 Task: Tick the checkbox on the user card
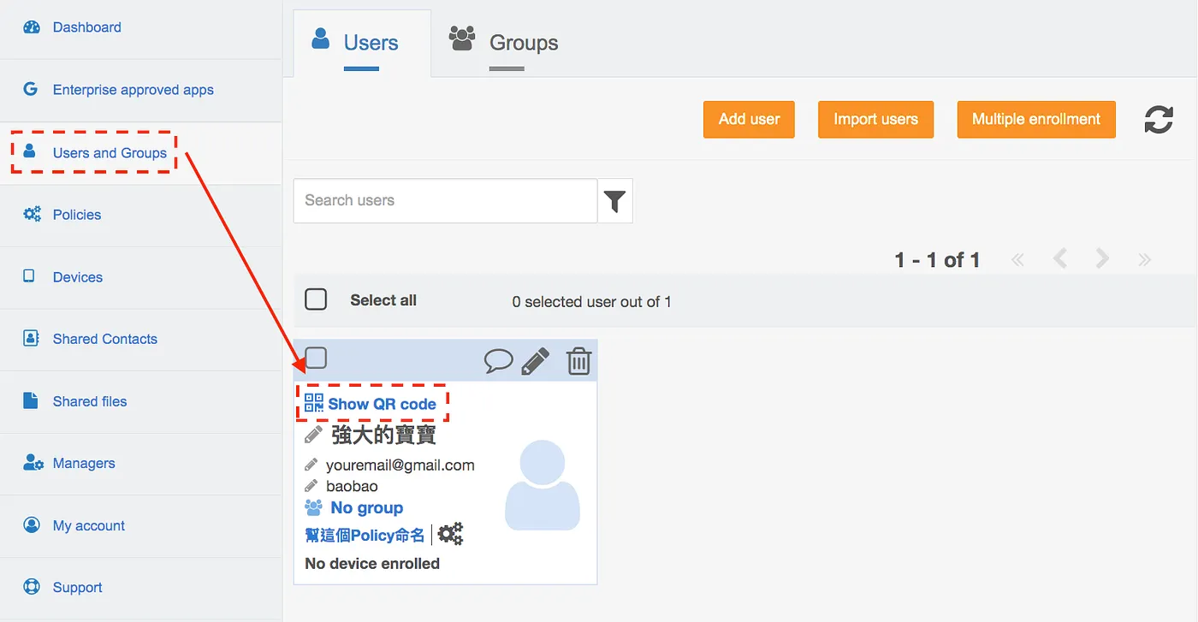[316, 358]
